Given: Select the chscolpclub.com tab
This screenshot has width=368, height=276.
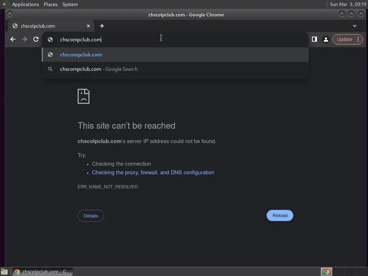Looking at the screenshot, I should coord(51,26).
